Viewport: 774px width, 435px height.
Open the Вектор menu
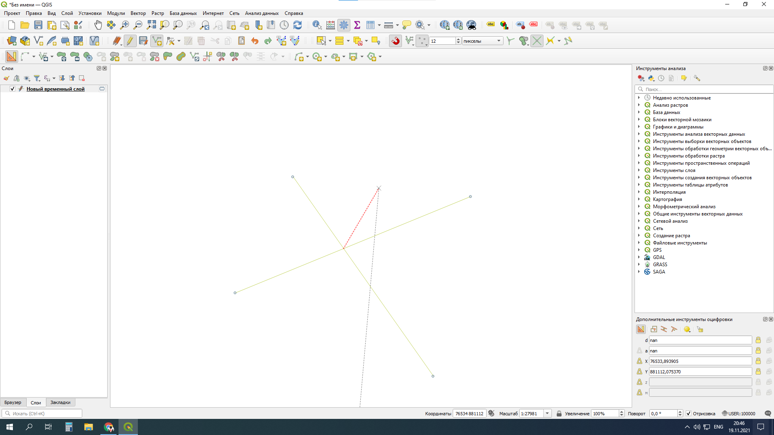pos(138,13)
